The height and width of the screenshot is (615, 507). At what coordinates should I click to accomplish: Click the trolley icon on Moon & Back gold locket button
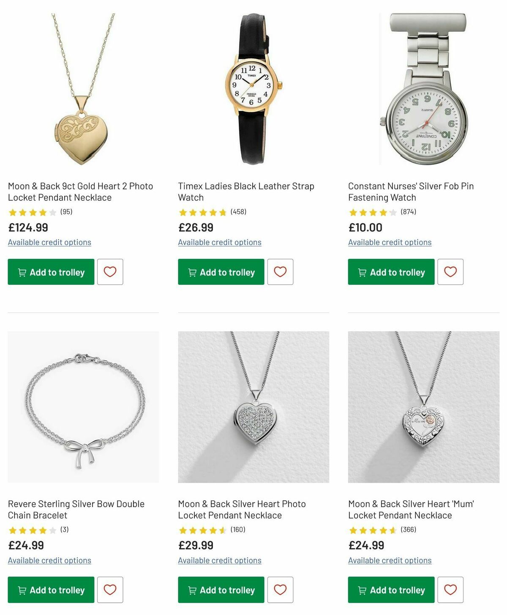23,272
